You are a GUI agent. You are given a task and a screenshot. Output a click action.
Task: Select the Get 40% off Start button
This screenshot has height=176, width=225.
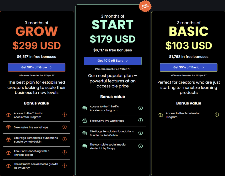tap(112, 61)
